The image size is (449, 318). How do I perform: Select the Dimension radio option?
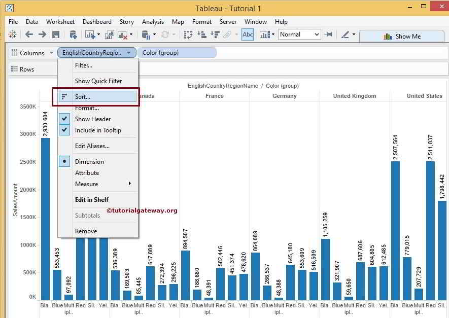coord(89,162)
